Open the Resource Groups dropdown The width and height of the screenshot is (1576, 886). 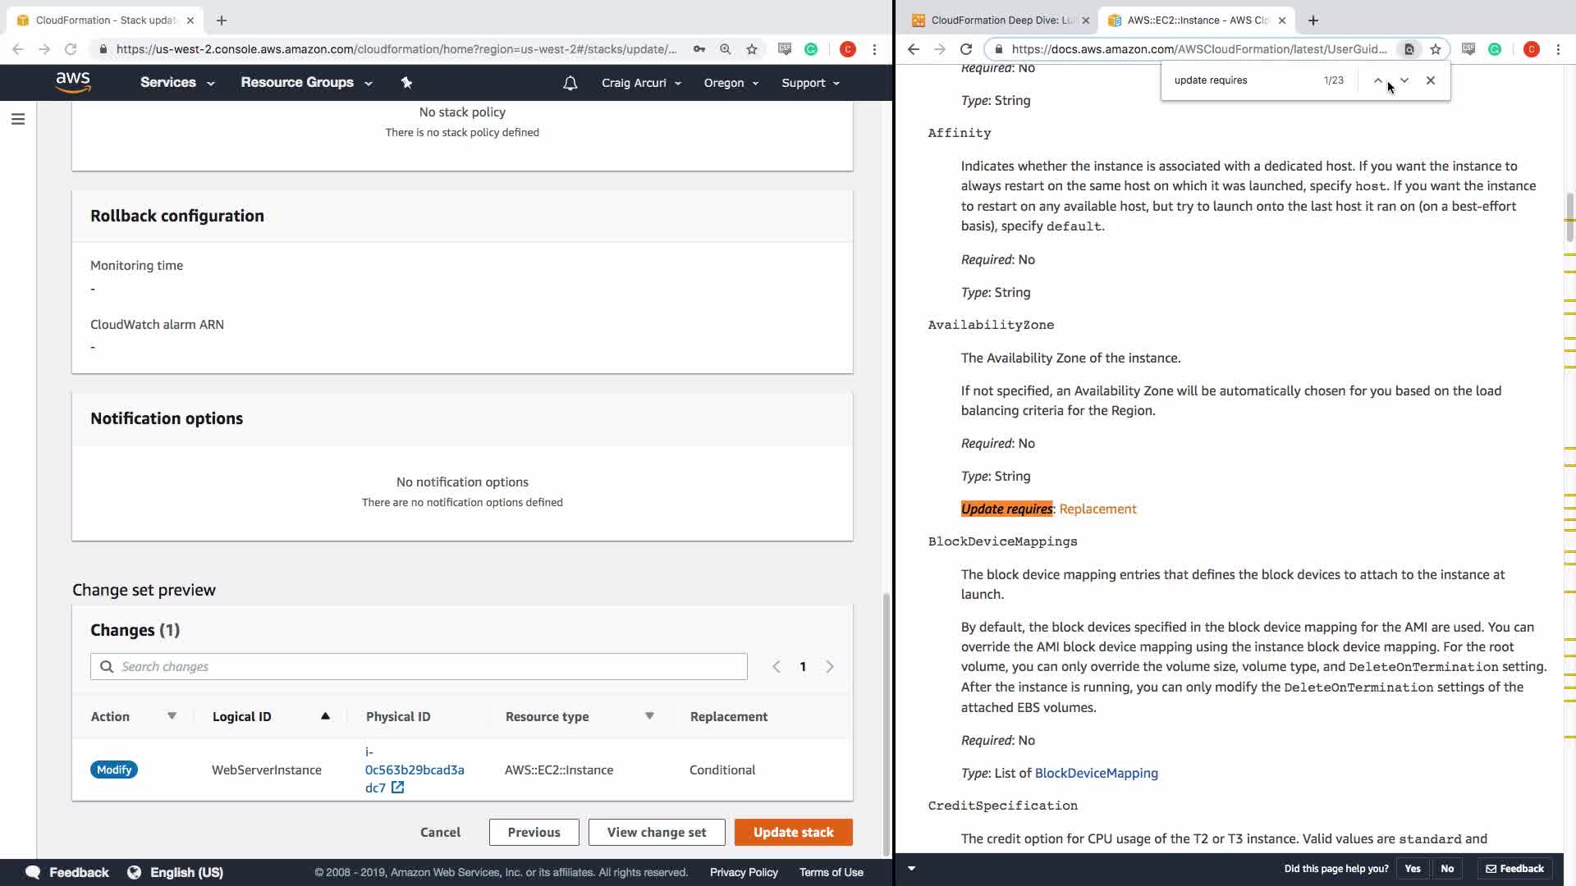coord(305,83)
